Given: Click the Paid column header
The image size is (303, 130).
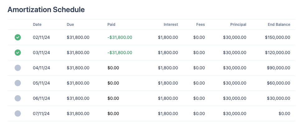Looking at the screenshot, I should [x=111, y=25].
